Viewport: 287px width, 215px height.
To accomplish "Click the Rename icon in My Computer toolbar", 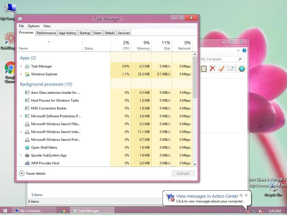I will point(230,69).
